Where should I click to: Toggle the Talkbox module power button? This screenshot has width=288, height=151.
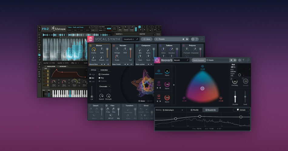coord(160,46)
